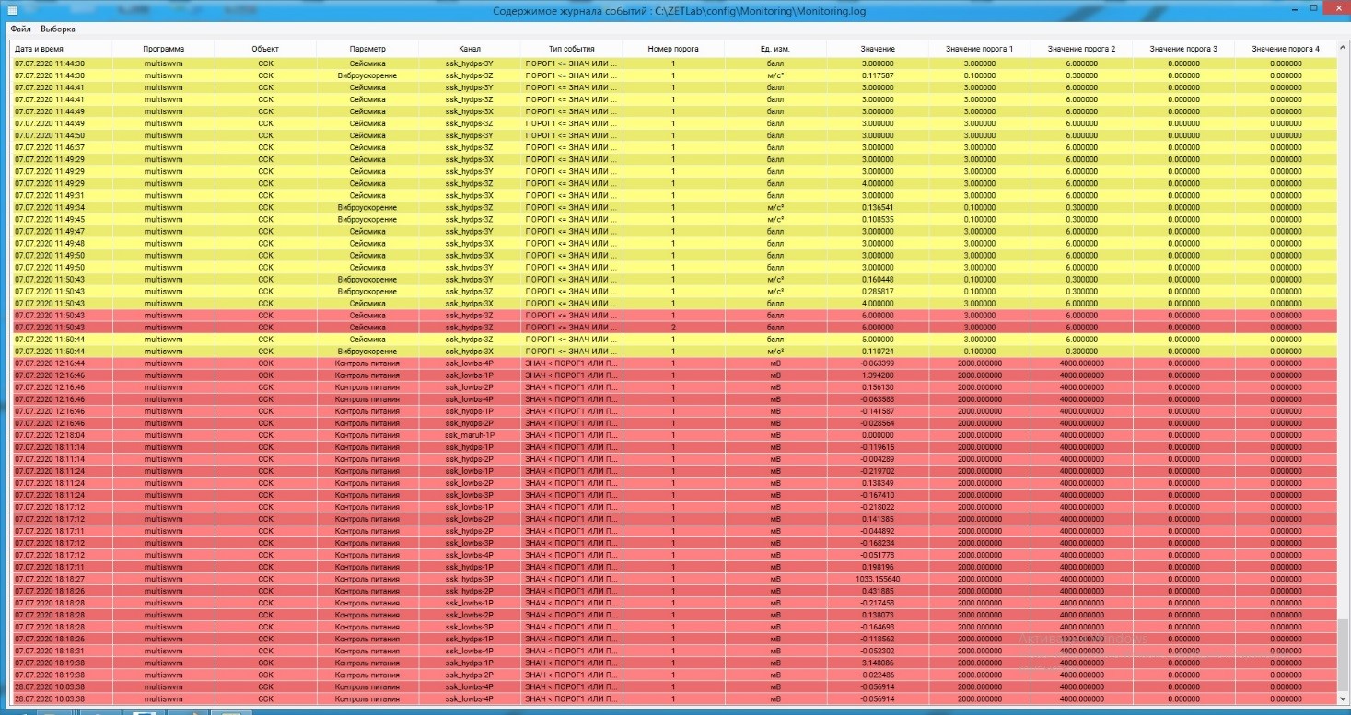The height and width of the screenshot is (715, 1351).
Task: Select value cell -0.022486
Action: [878, 674]
